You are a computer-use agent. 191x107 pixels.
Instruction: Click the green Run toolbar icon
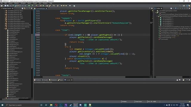click(29, 6)
